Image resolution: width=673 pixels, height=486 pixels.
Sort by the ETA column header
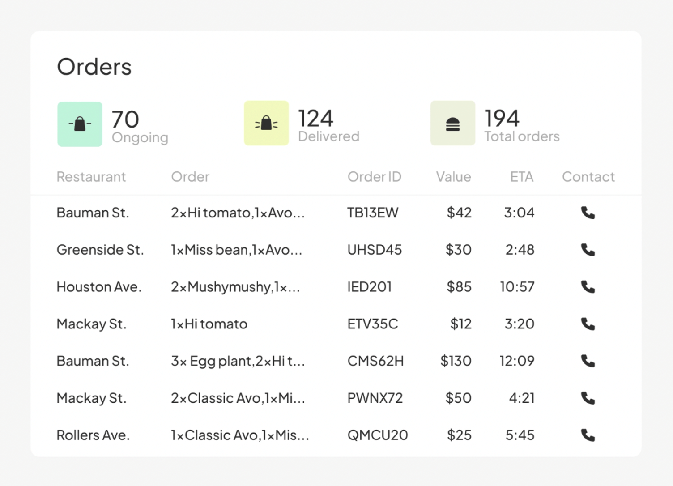(521, 177)
